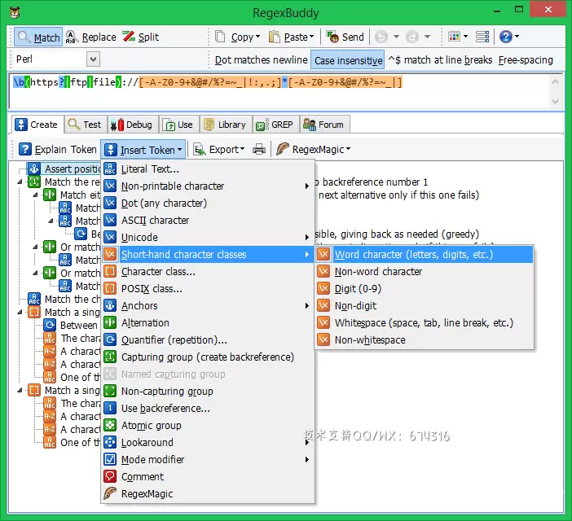Click the Undo arrow icon
This screenshot has height=521, width=572.
click(x=381, y=37)
